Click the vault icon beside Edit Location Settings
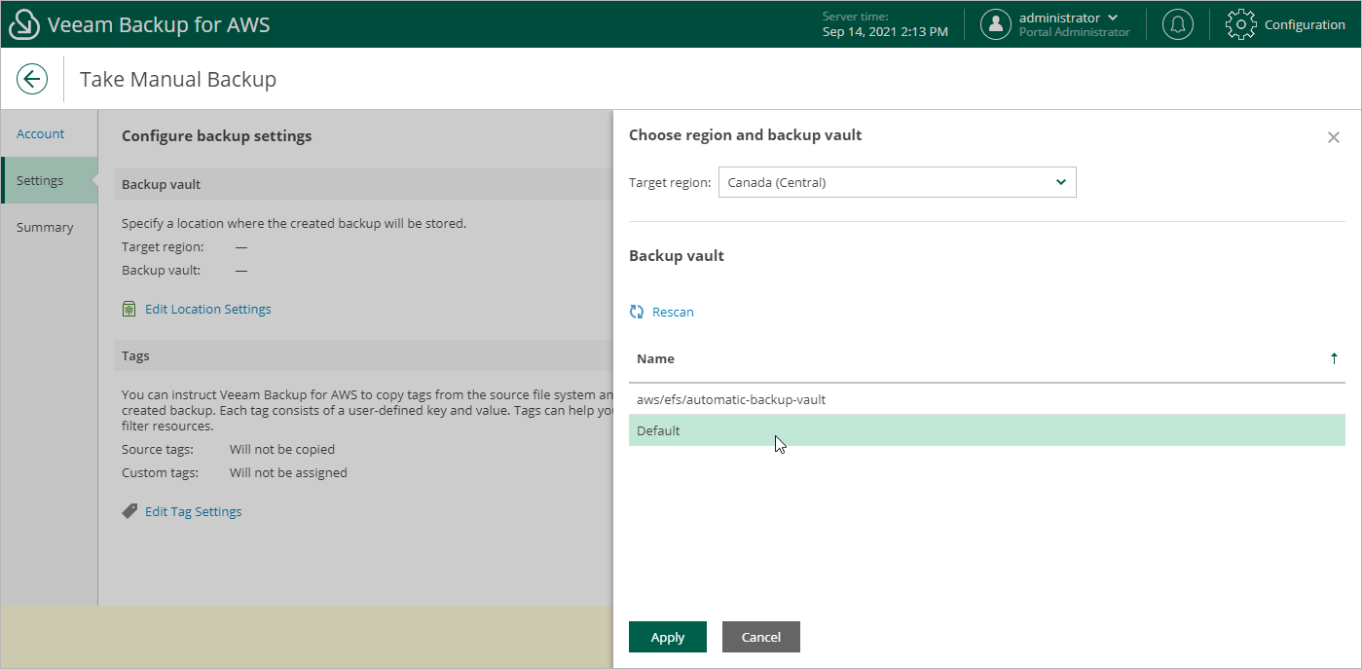Viewport: 1362px width, 669px height. (x=129, y=309)
